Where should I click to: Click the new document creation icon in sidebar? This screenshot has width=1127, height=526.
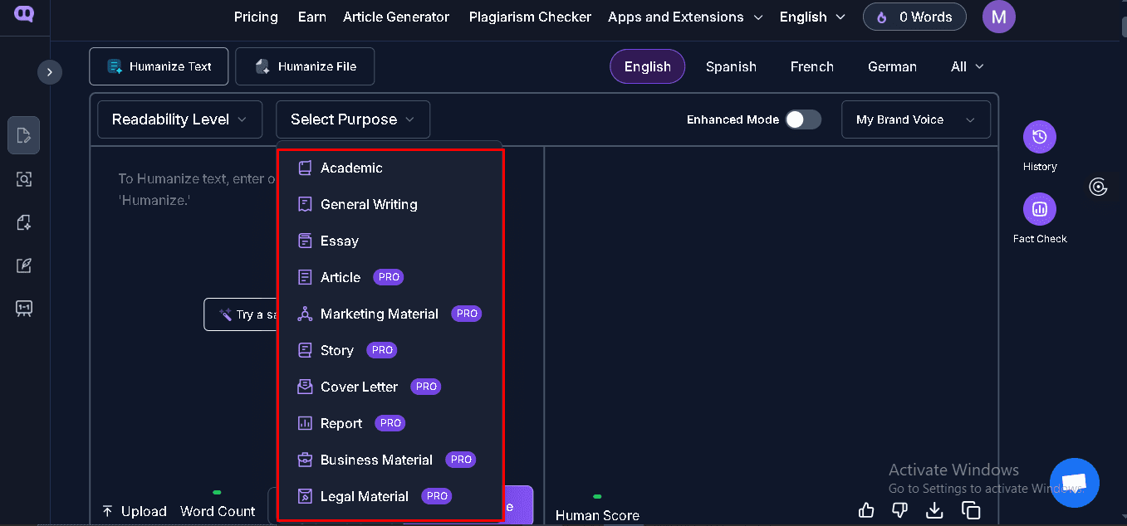23,222
